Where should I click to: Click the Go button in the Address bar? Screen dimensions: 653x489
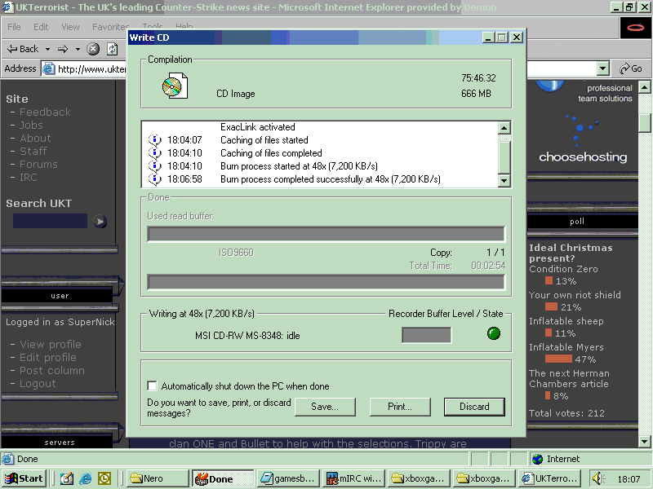[x=631, y=68]
